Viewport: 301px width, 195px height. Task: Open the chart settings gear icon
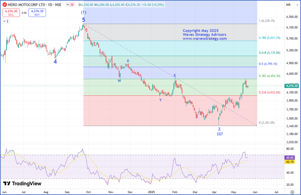[x=292, y=192]
